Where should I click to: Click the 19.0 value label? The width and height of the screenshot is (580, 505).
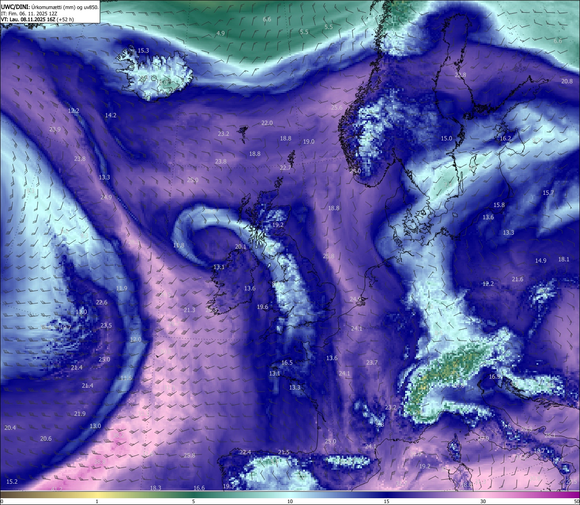309,142
